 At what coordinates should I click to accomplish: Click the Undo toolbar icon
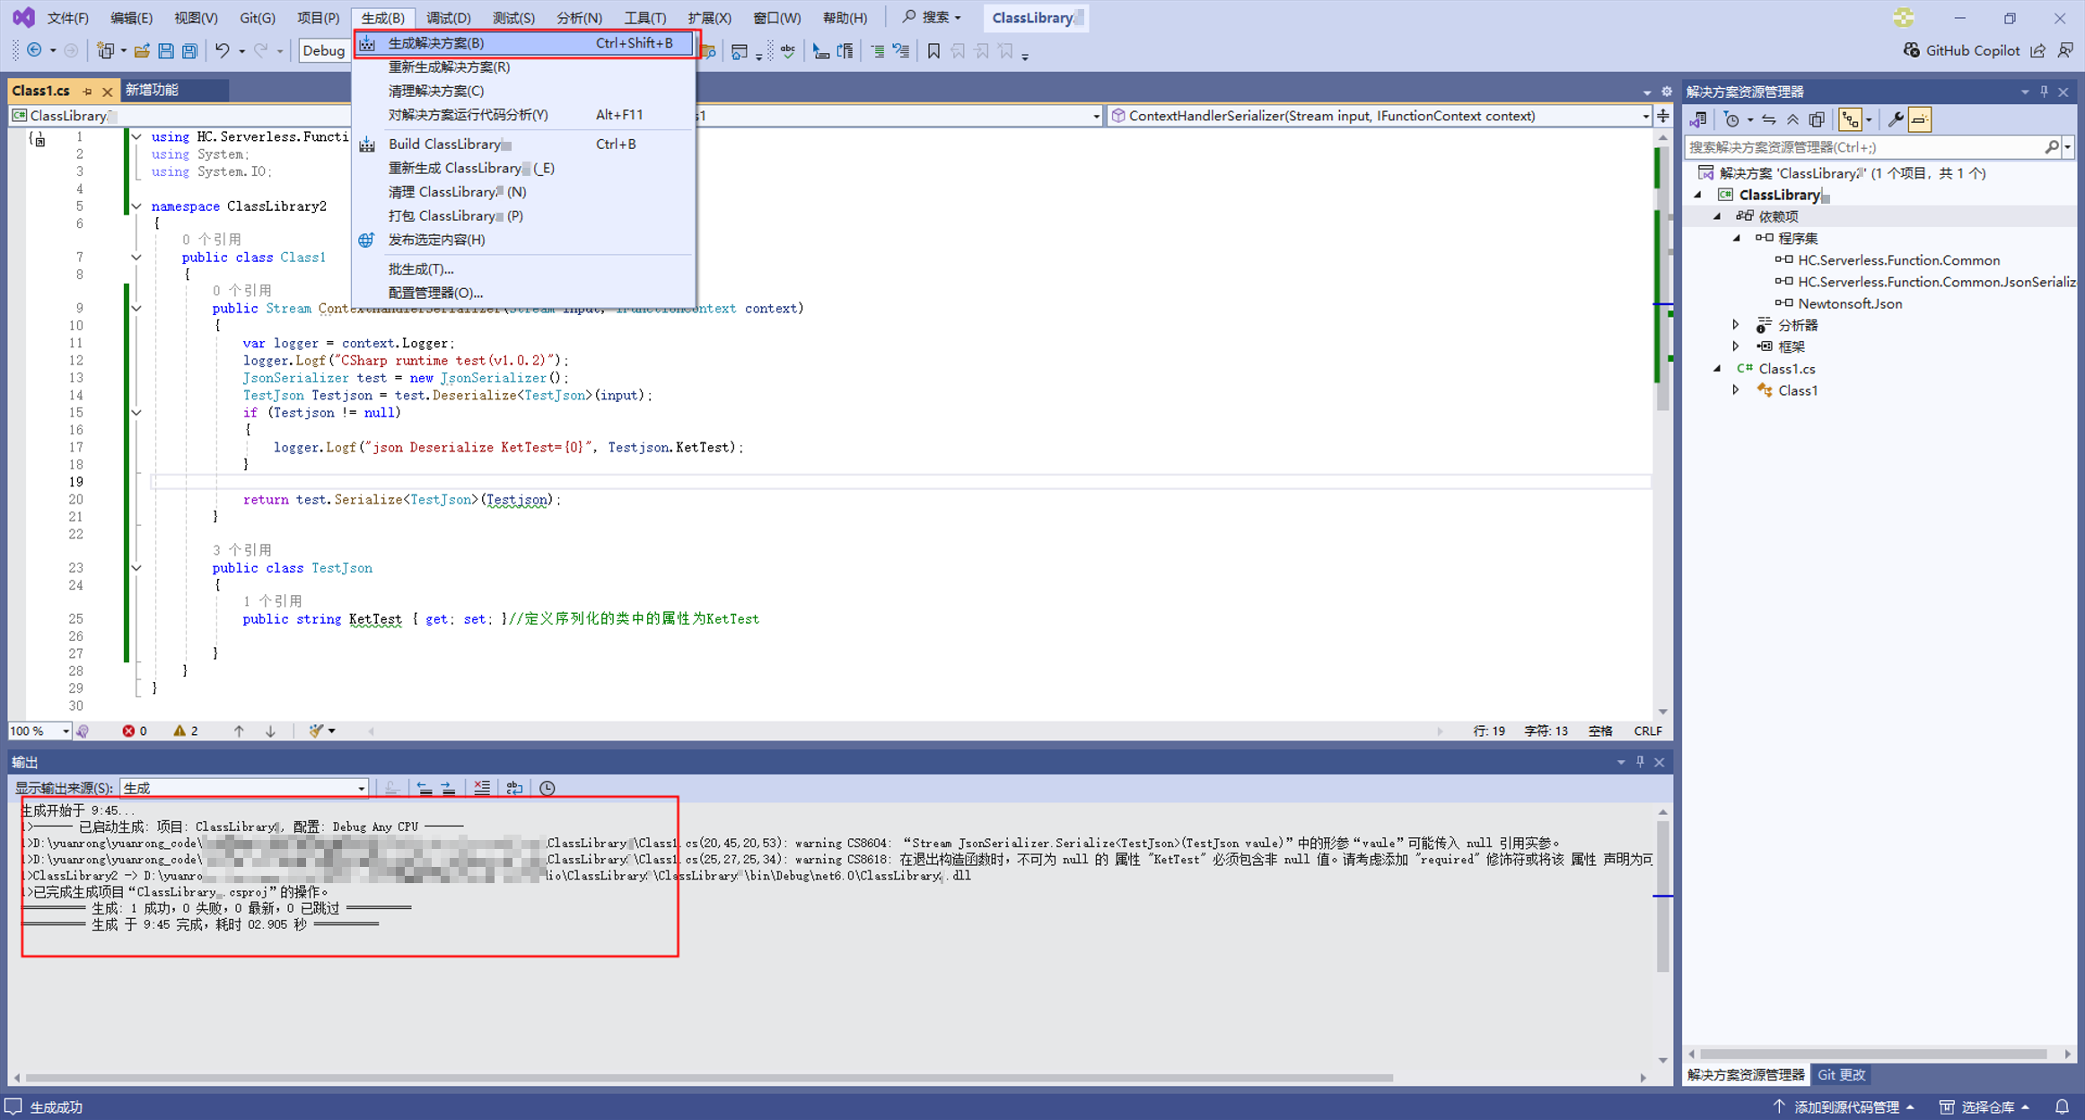point(222,51)
